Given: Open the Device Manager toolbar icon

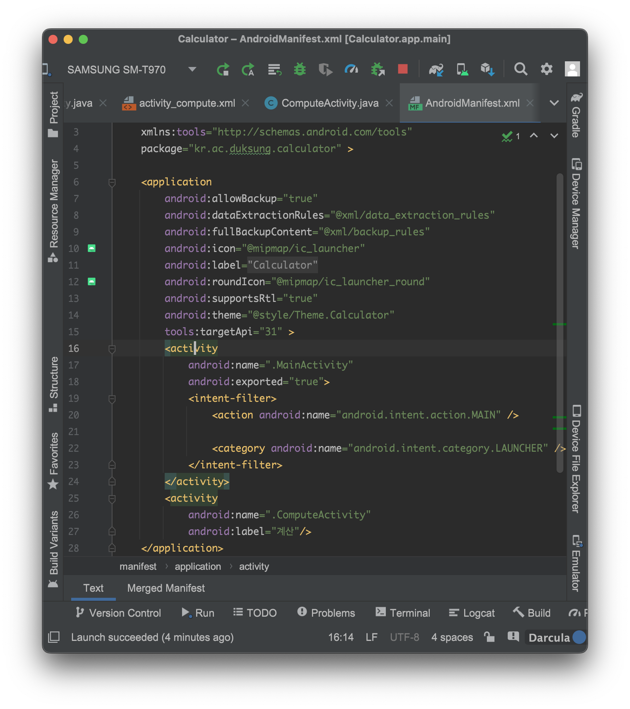Looking at the screenshot, I should 462,69.
